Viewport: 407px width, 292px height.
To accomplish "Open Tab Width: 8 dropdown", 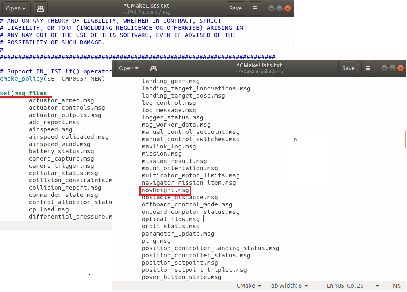I will 288,286.
